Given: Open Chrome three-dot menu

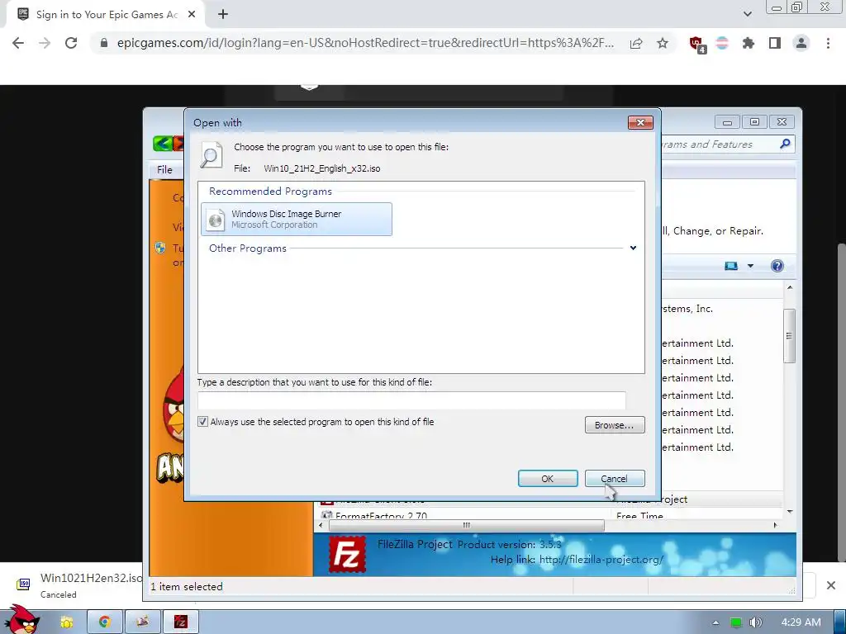Looking at the screenshot, I should coord(828,43).
